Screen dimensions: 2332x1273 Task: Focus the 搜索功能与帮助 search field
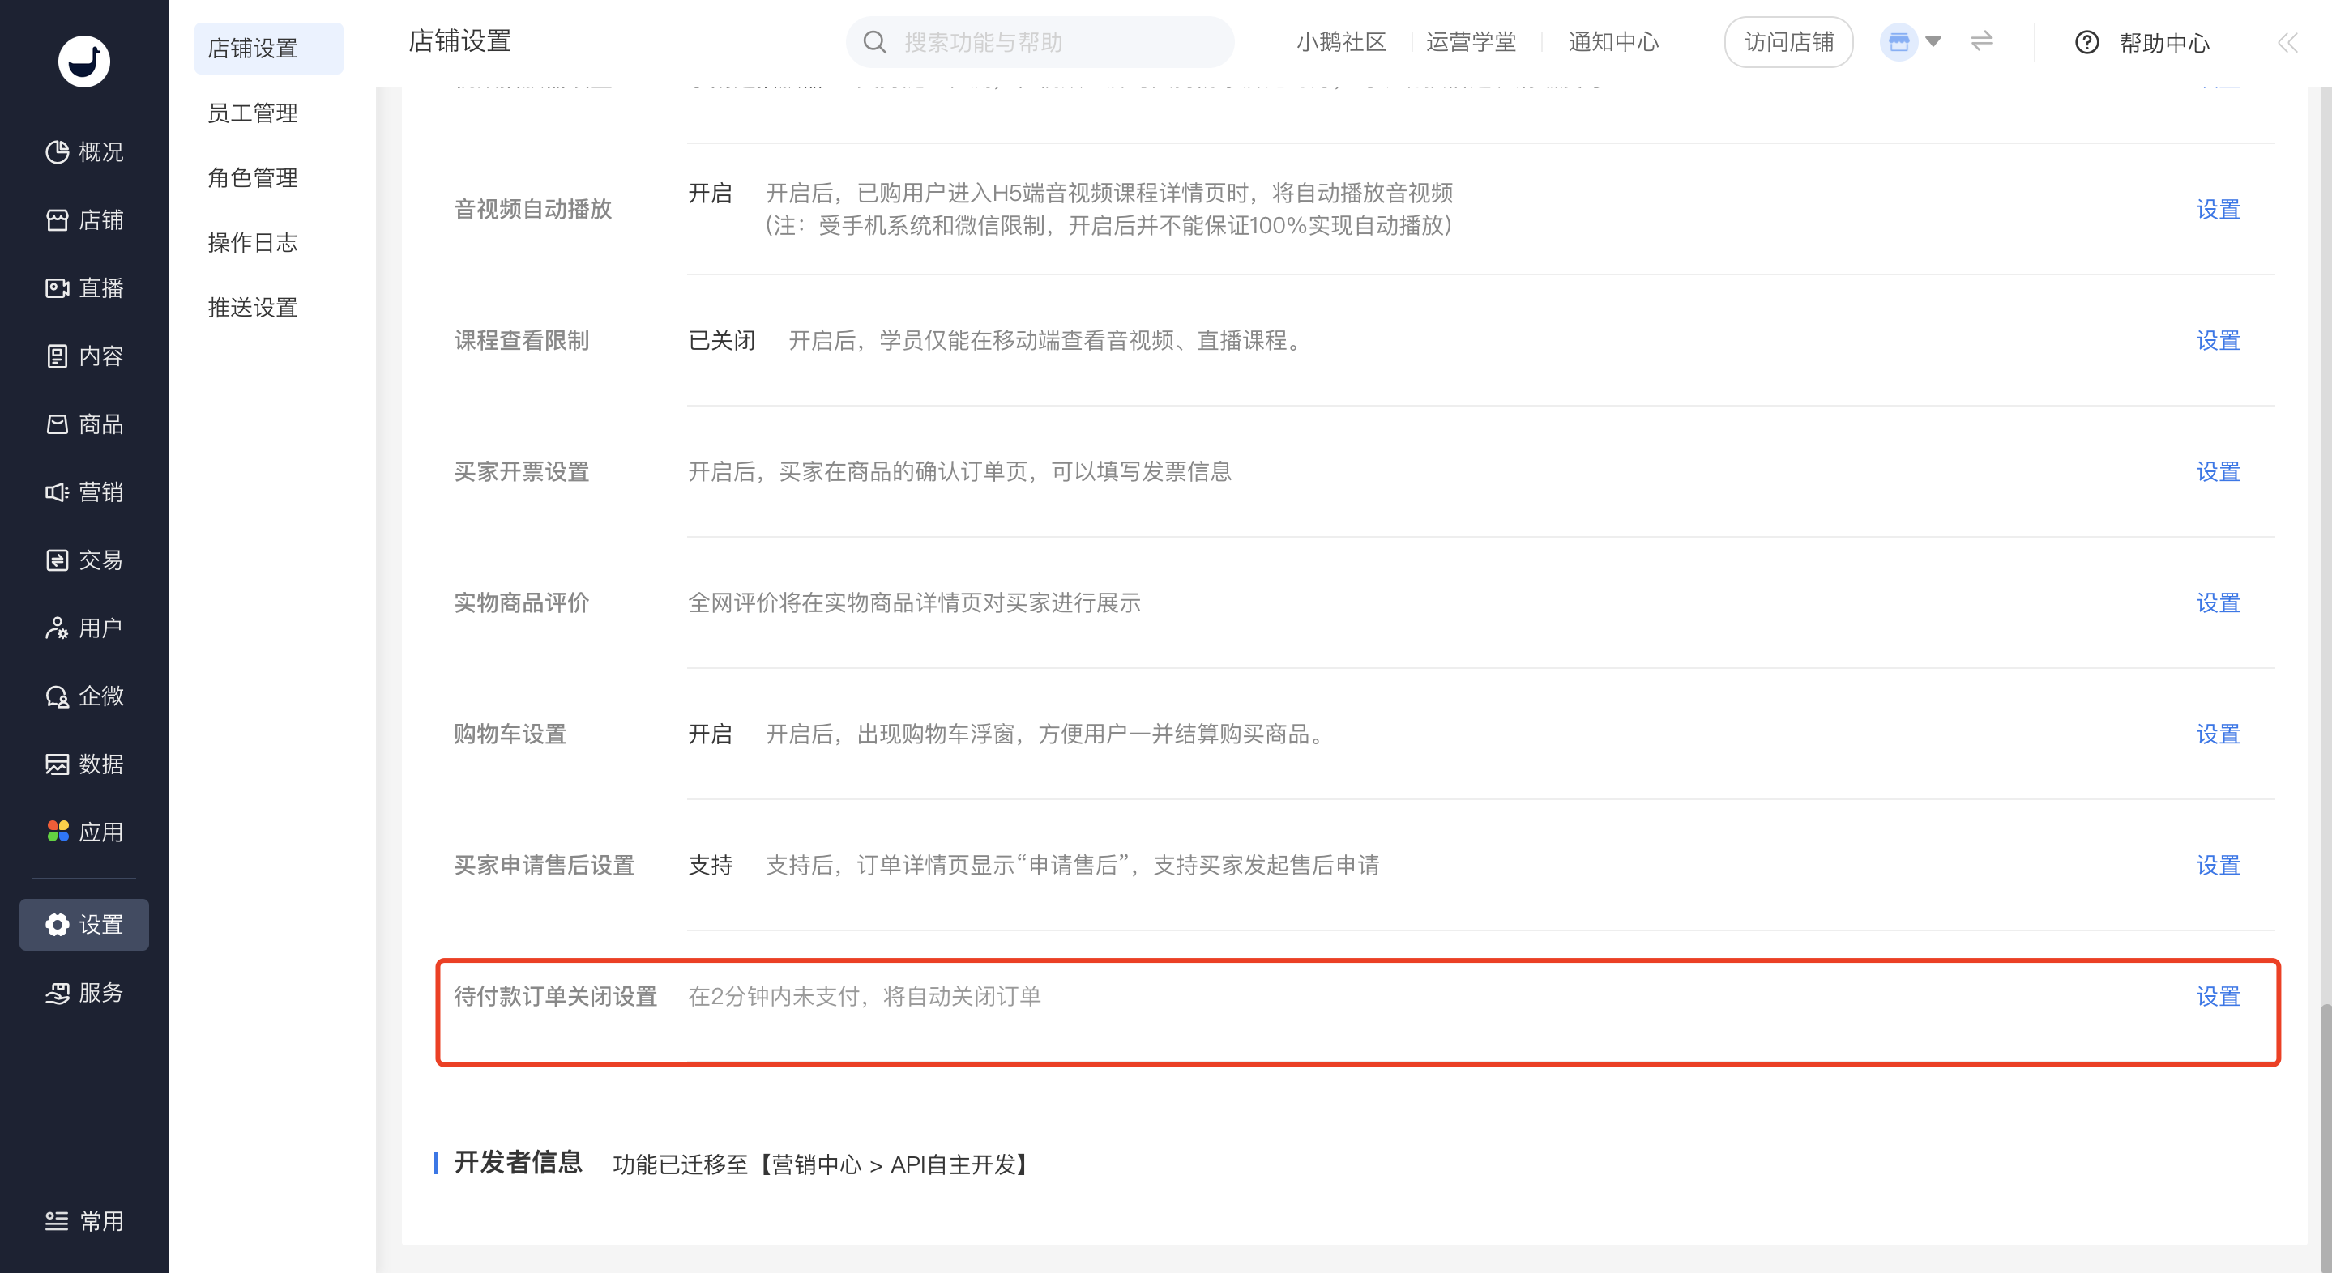[x=1040, y=41]
